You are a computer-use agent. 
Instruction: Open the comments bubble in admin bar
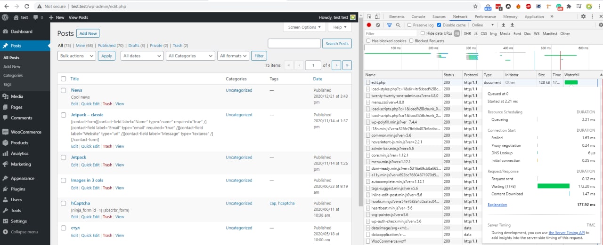[36, 17]
